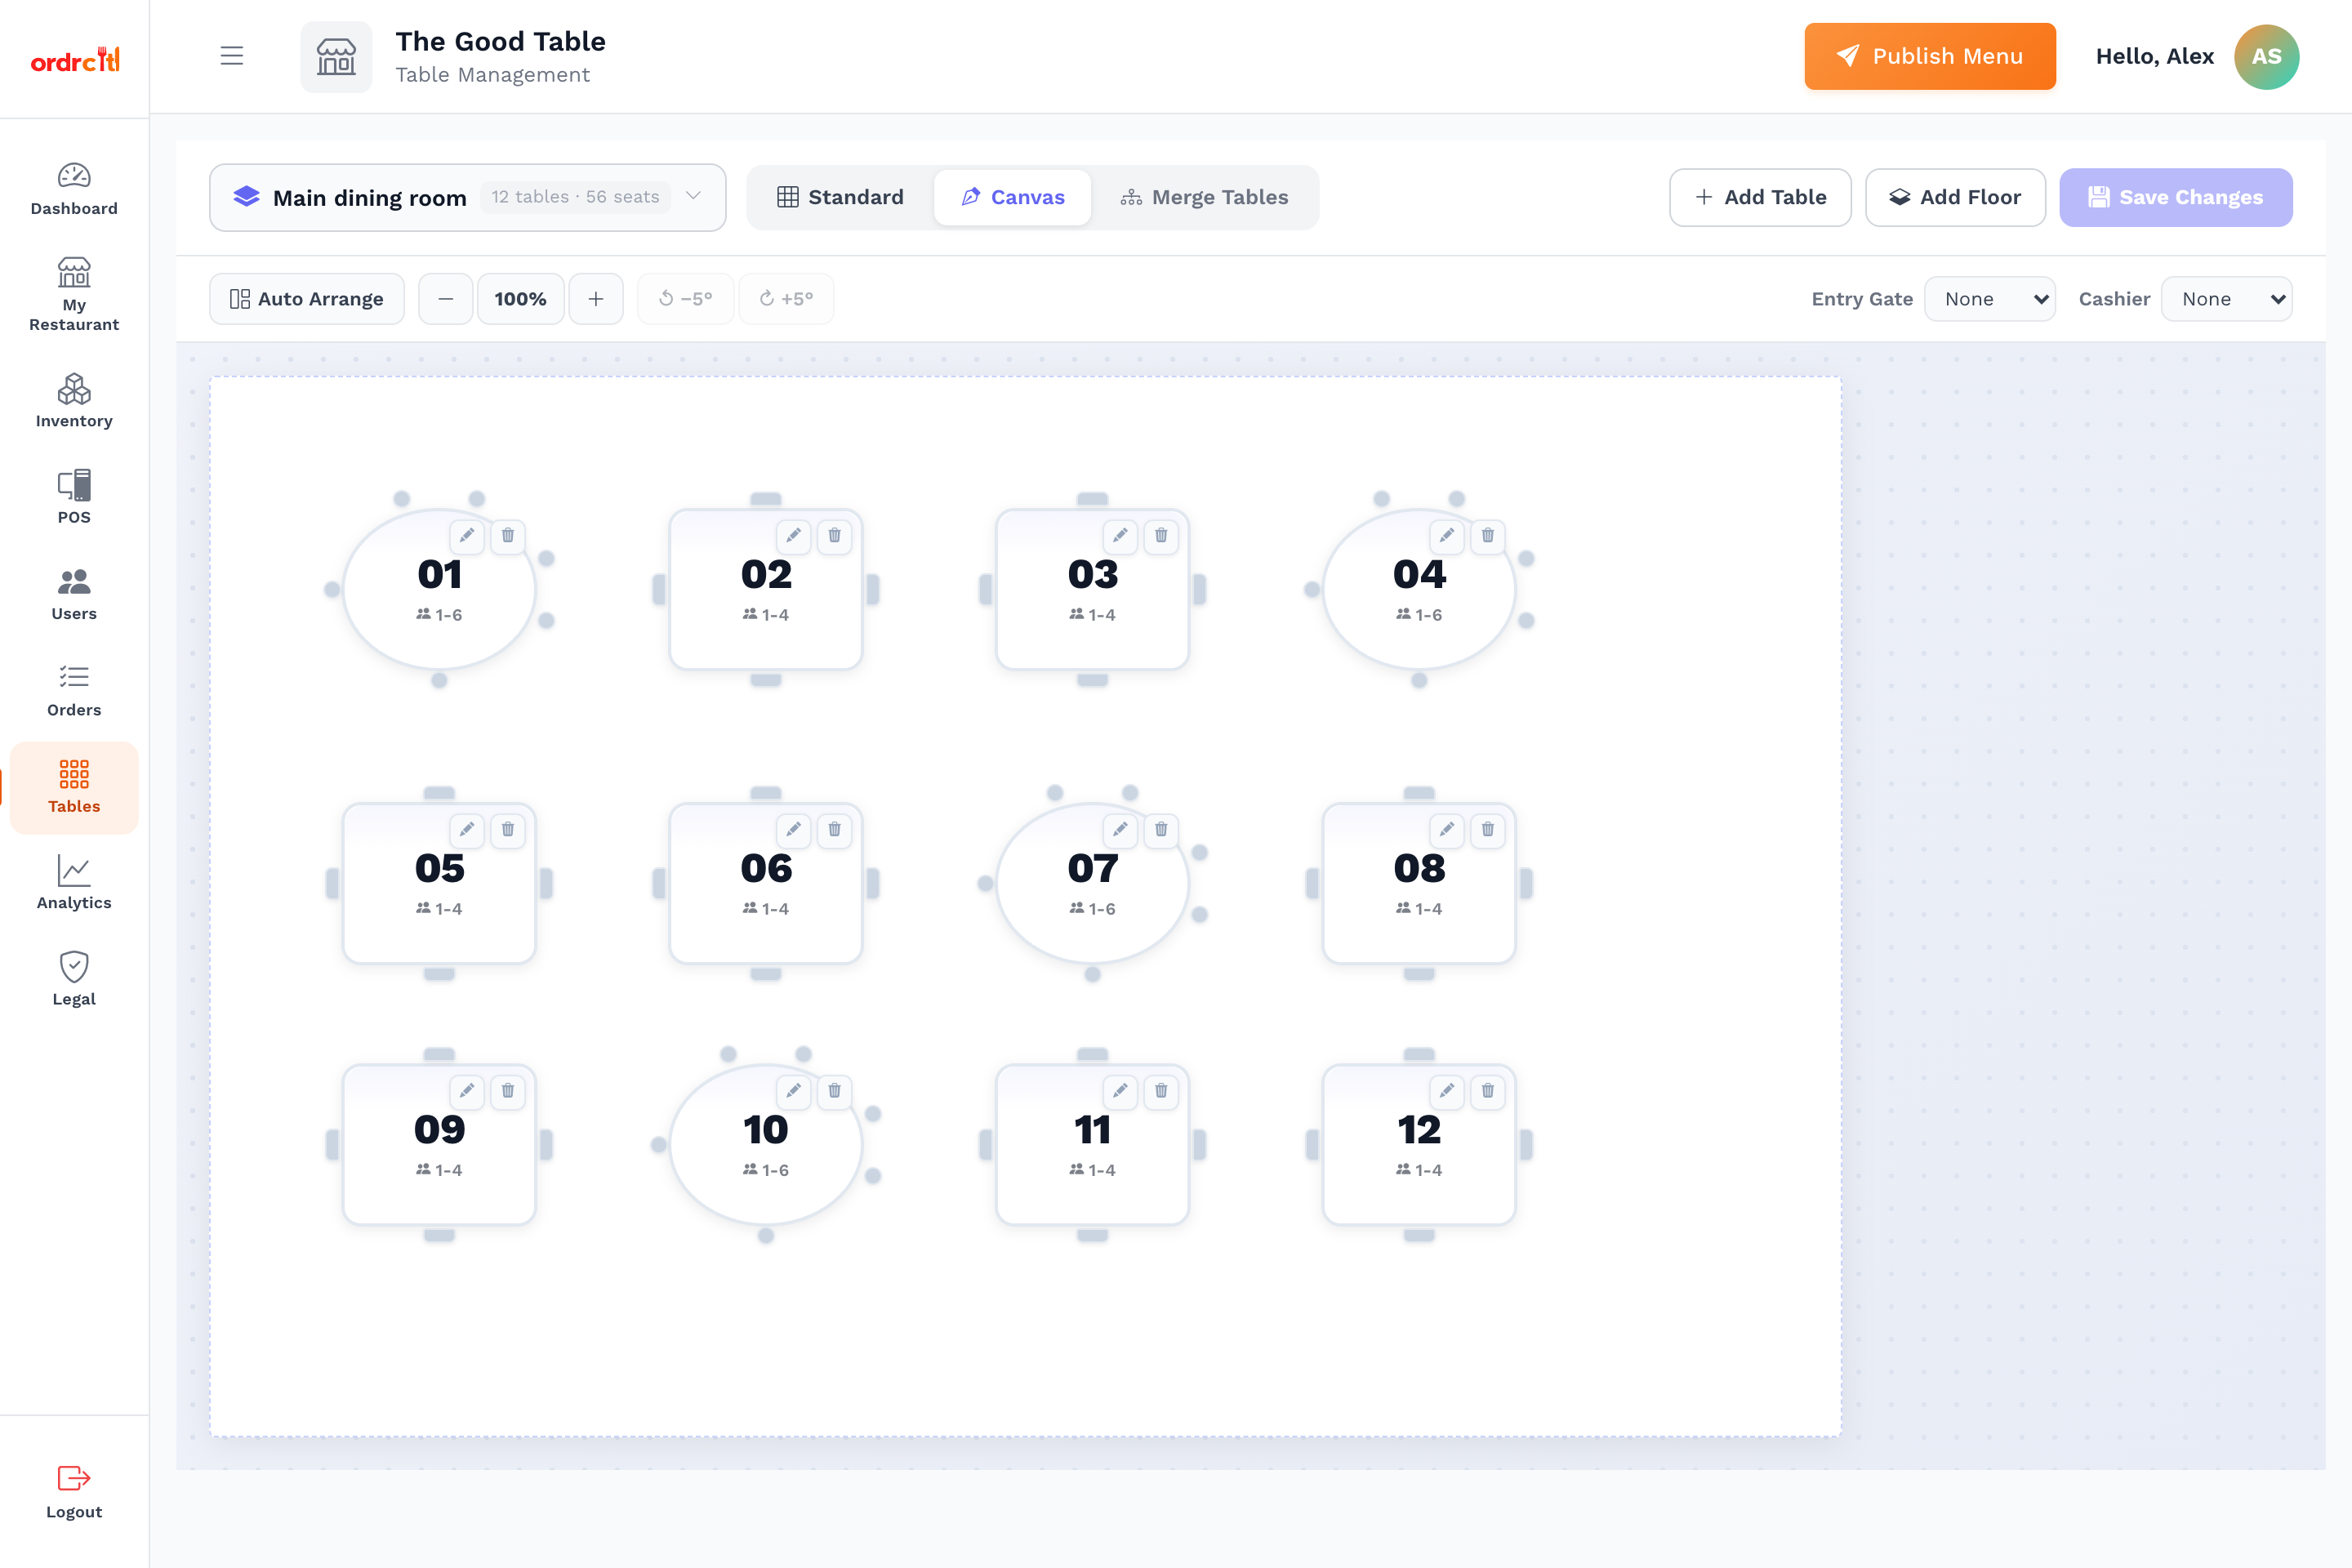The width and height of the screenshot is (2352, 1568).
Task: Click the trash delete icon on table 07
Action: pyautogui.click(x=1161, y=830)
